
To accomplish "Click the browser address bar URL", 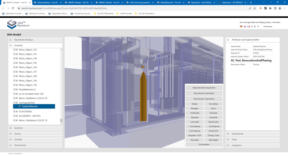I will pyautogui.click(x=64, y=8).
